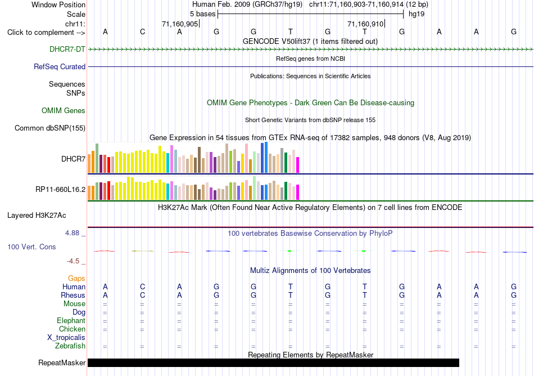The height and width of the screenshot is (376, 534).
Task: Click 'Human Feb. 2009 (GRCh37/hg19)' assembly text
Action: pyautogui.click(x=247, y=5)
